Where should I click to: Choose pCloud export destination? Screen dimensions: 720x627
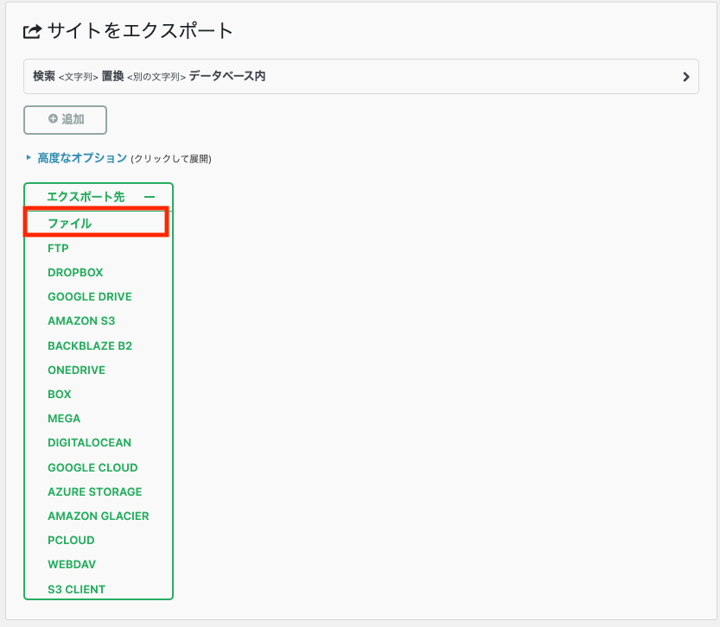click(x=71, y=540)
